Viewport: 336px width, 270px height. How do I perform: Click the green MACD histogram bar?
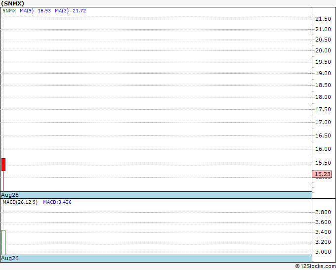3,242
